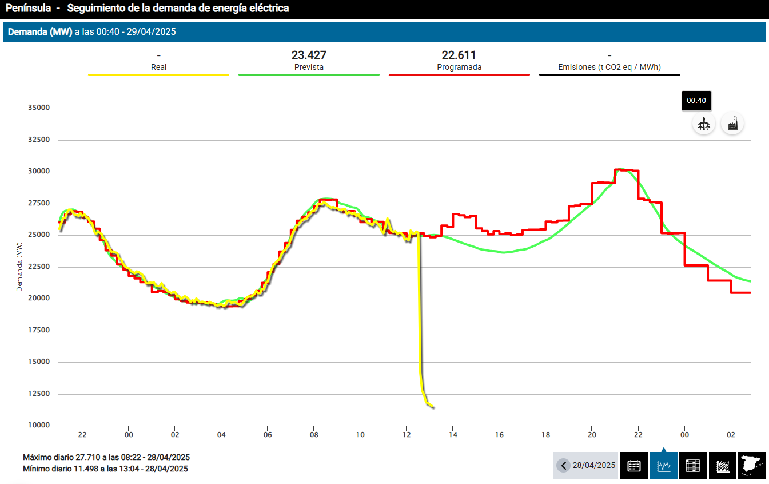The image size is (769, 484).
Task: Open the calendar date picker
Action: [633, 466]
